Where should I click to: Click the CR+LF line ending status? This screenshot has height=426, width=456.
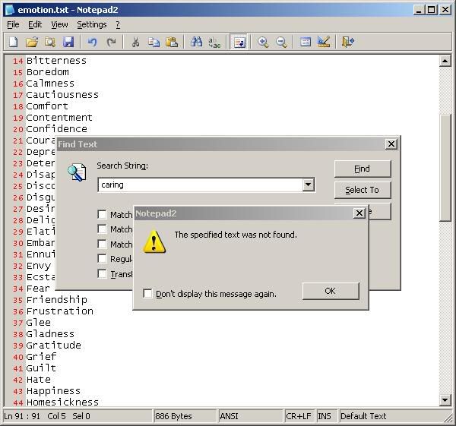[298, 416]
